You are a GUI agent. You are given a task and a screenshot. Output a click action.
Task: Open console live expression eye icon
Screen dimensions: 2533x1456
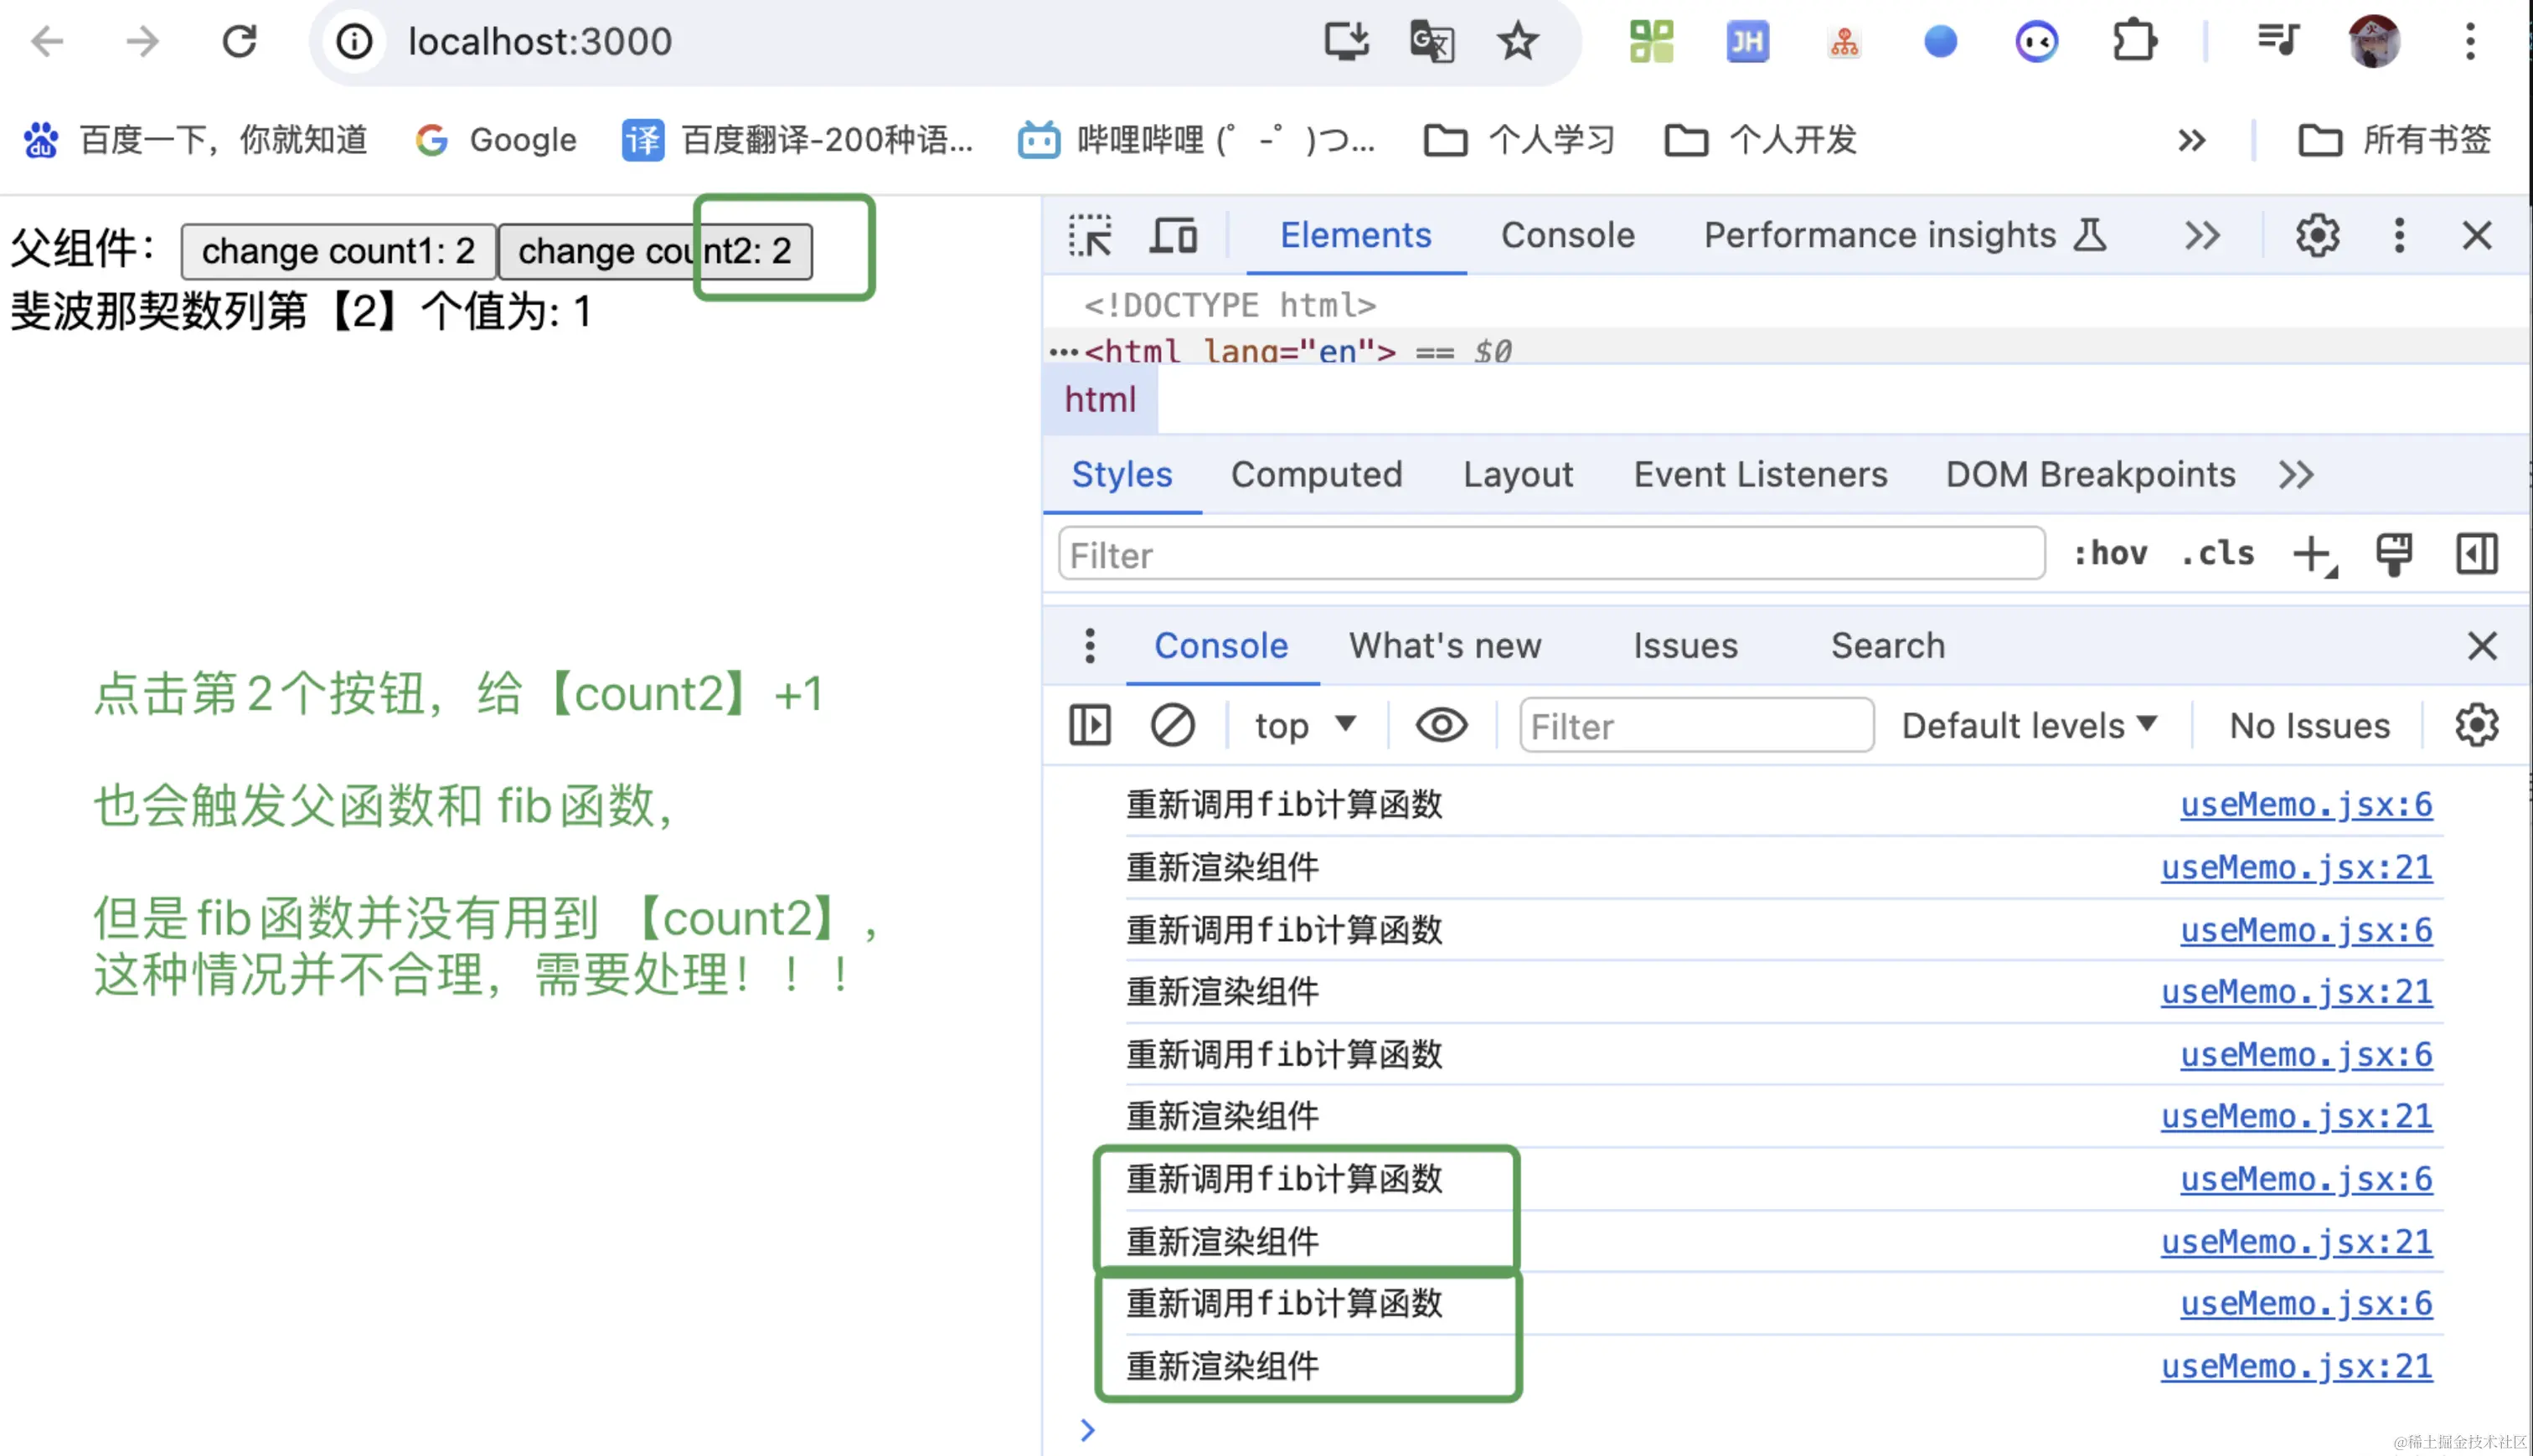tap(1441, 725)
